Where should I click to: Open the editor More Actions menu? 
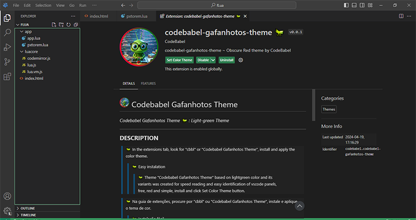tap(410, 16)
